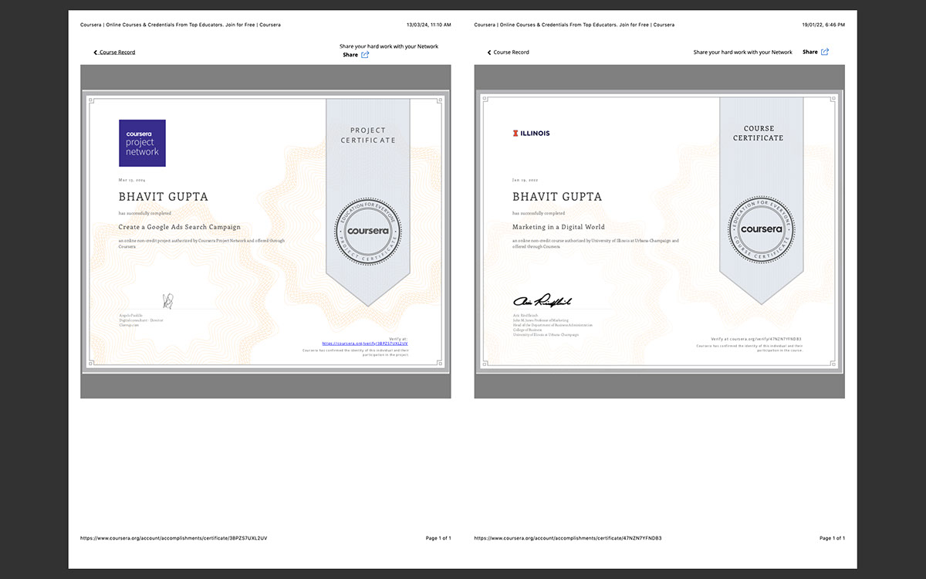Click the identity confirmation note about the course

(749, 347)
